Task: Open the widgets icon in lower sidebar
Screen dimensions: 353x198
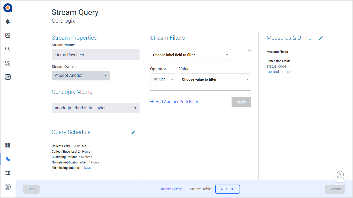Action: (x=8, y=145)
